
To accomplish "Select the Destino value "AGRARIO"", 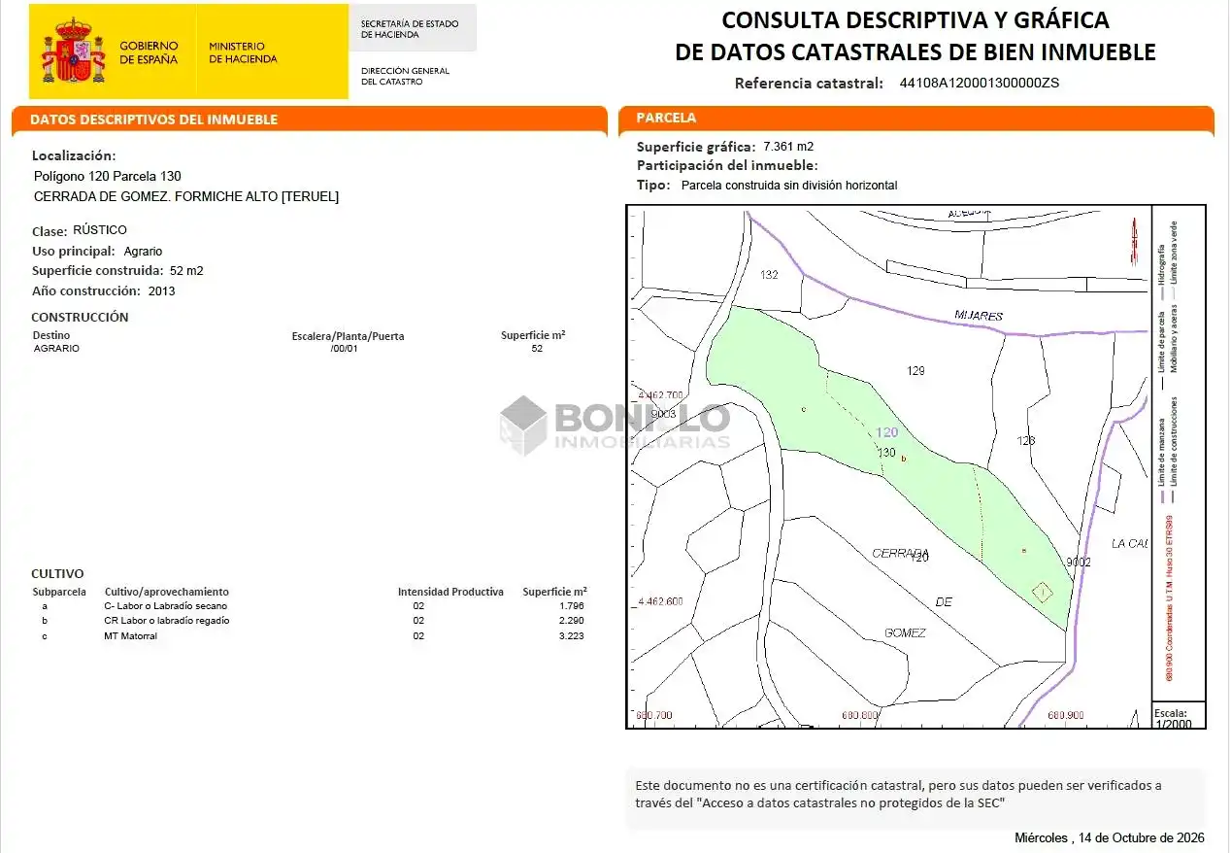I will 56,348.
